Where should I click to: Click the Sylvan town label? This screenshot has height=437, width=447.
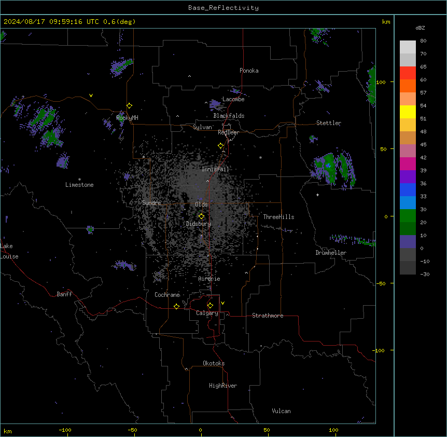coord(202,127)
